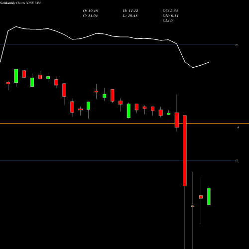Click the '12' price axis label
249x249 pixels.
(237, 160)
